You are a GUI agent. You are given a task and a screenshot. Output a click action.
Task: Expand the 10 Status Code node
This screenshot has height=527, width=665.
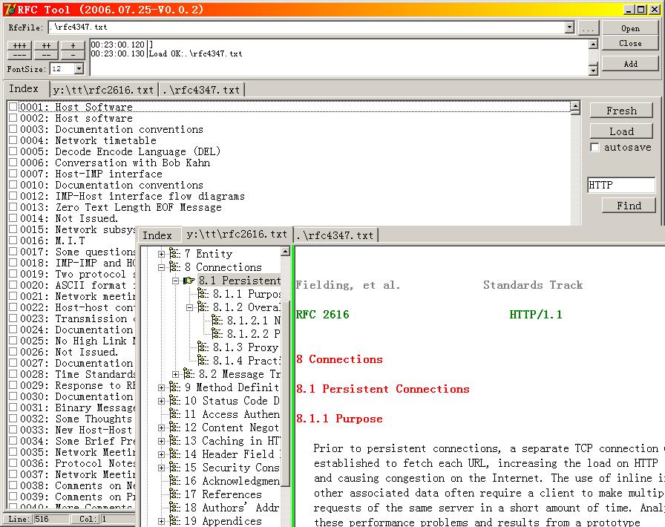tap(161, 401)
